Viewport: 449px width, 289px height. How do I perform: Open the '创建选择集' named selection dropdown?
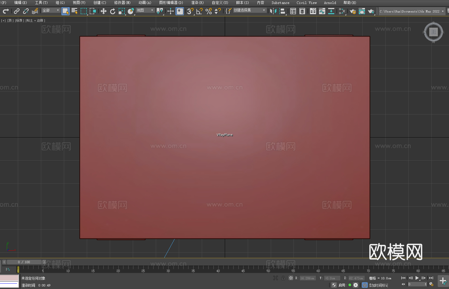(250, 10)
